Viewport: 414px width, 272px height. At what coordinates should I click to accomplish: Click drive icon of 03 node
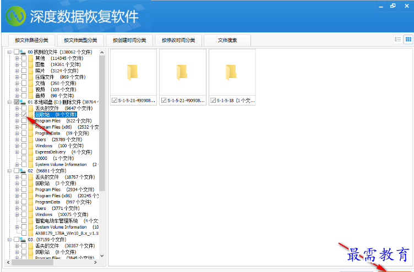coord(23,240)
